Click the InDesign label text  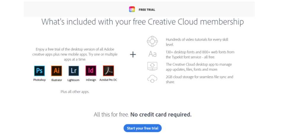pyautogui.click(x=91, y=80)
